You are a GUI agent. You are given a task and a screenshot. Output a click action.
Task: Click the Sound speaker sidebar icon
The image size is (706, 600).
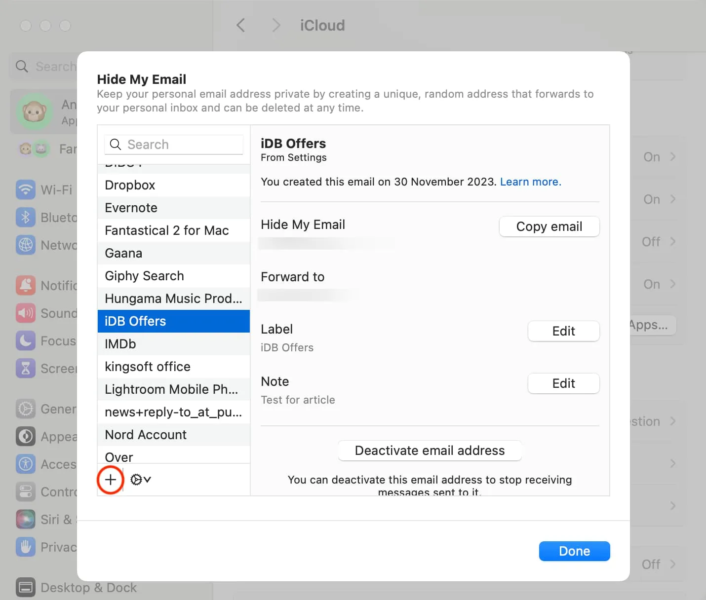pos(26,313)
